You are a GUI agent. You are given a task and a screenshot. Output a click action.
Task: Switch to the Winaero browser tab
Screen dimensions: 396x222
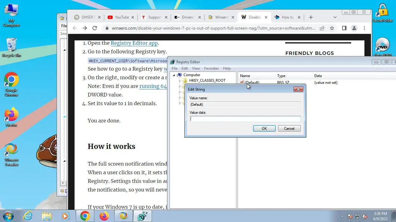221,17
